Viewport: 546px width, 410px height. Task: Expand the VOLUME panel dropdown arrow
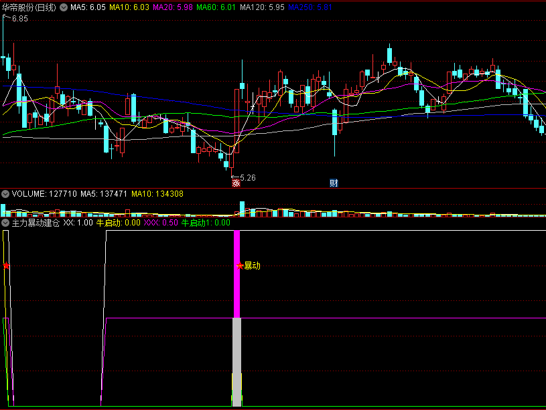click(5, 194)
